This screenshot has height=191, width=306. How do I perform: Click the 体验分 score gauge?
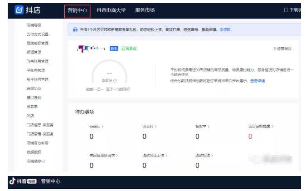pos(109,72)
